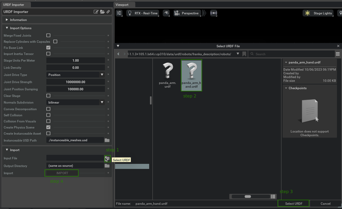
Task: Enable Create Instanceable Asset checkbox
Action: click(48, 133)
